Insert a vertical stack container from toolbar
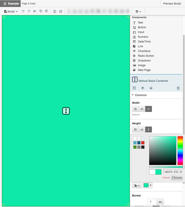 [55, 12]
